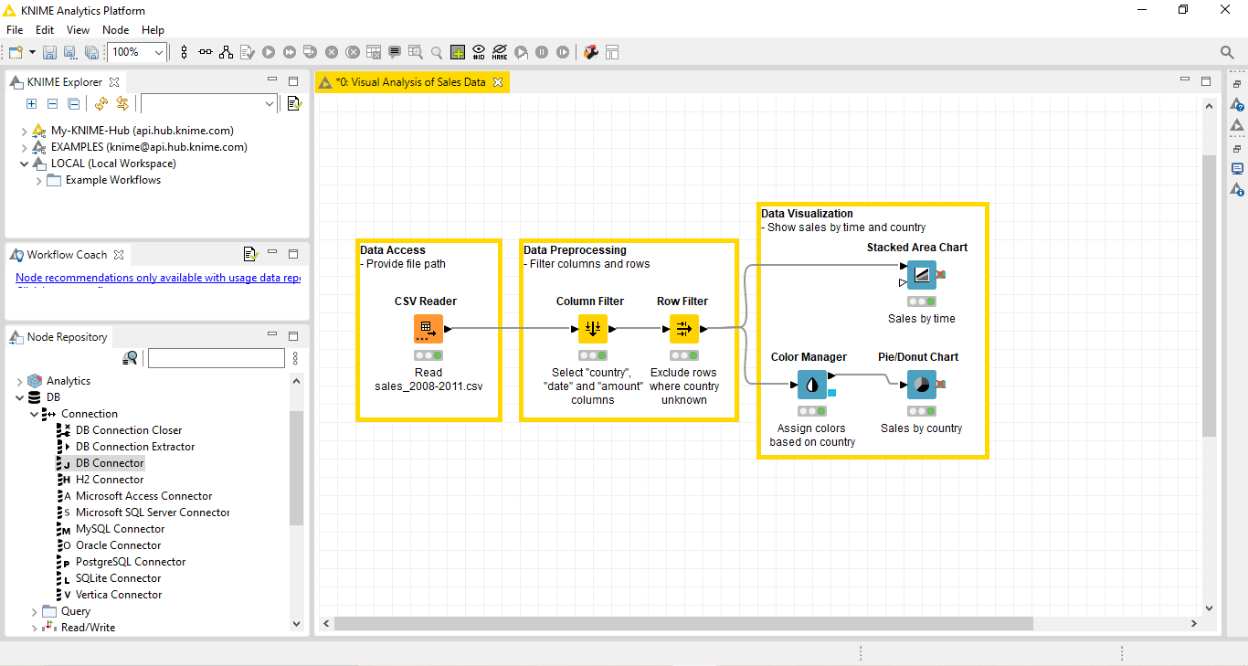Toggle the traffic light status under CSV Reader
Viewport: 1248px width, 666px height.
(x=427, y=354)
